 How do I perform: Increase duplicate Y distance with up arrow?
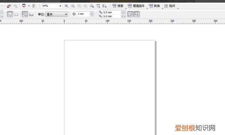pyautogui.click(x=125, y=16)
